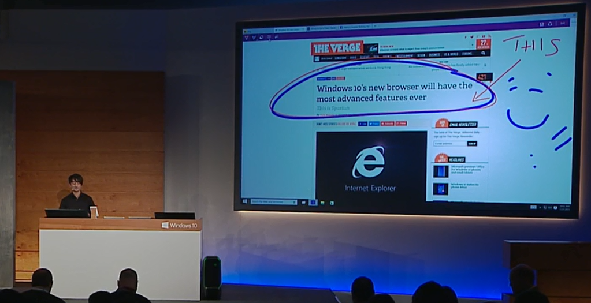Click the orange 27 badge

point(484,43)
